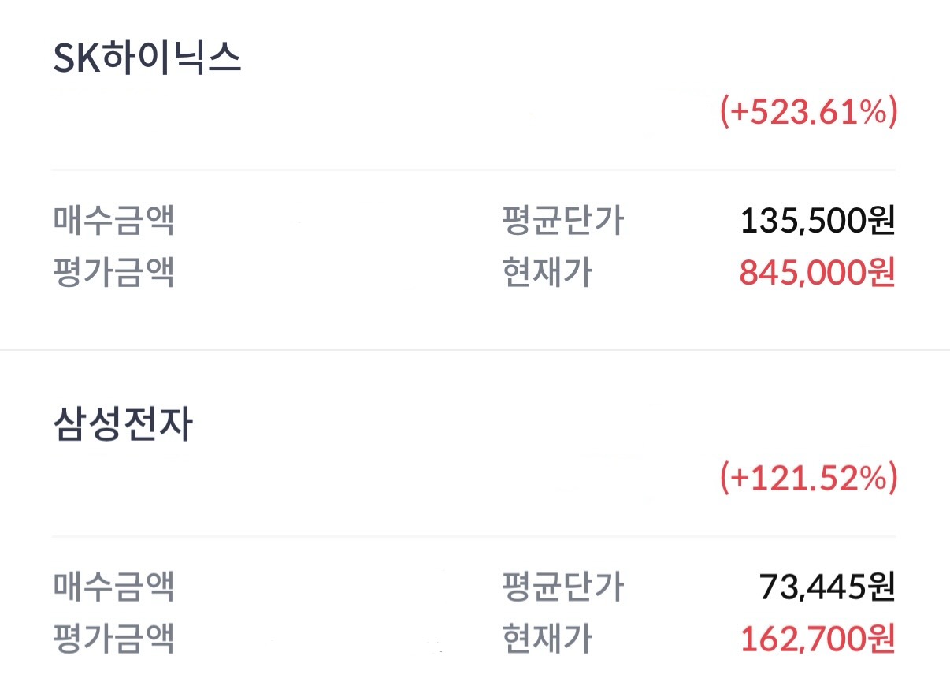Image resolution: width=950 pixels, height=697 pixels.
Task: Click the +523.61% return rate
Action: pos(808,113)
